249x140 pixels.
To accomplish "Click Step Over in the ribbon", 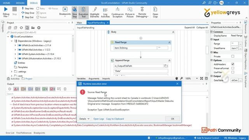I will click(28, 13).
